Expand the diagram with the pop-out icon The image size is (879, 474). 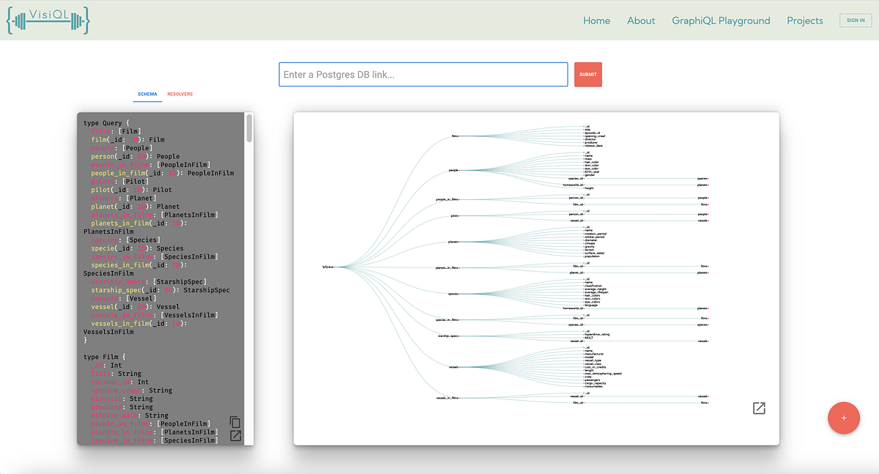[x=759, y=408]
